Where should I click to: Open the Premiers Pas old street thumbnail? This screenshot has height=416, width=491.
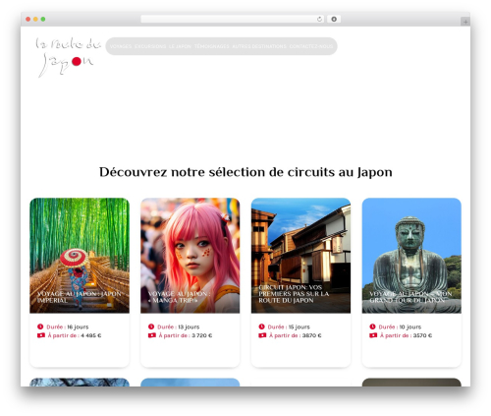click(300, 256)
